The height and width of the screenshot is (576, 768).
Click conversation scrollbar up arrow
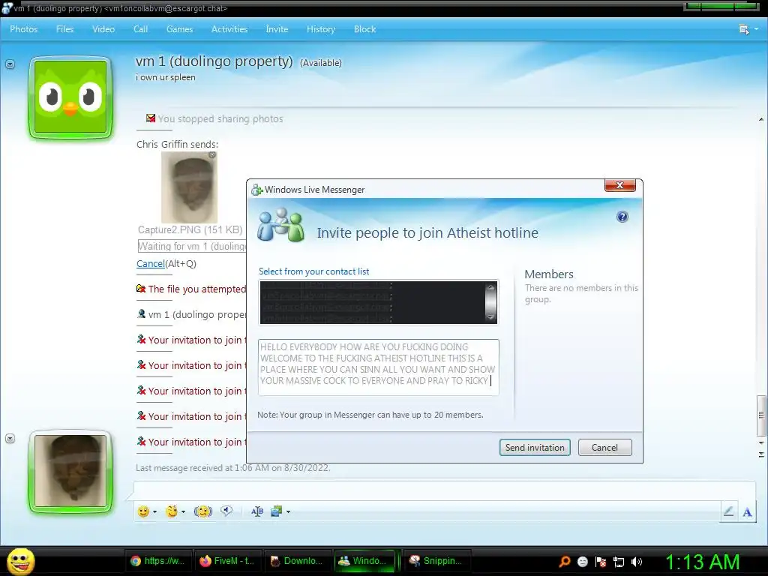click(760, 119)
